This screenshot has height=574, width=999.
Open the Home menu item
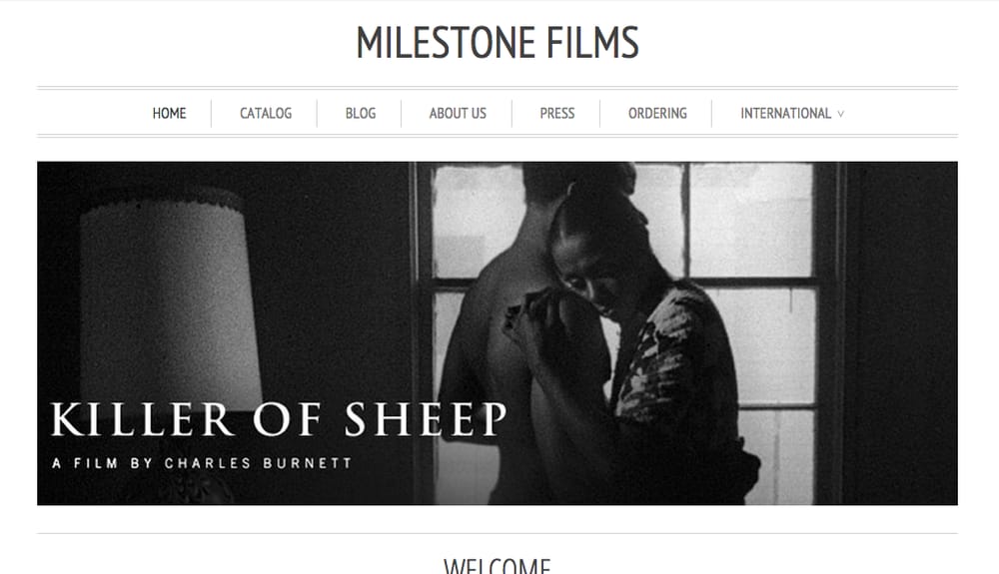point(169,113)
